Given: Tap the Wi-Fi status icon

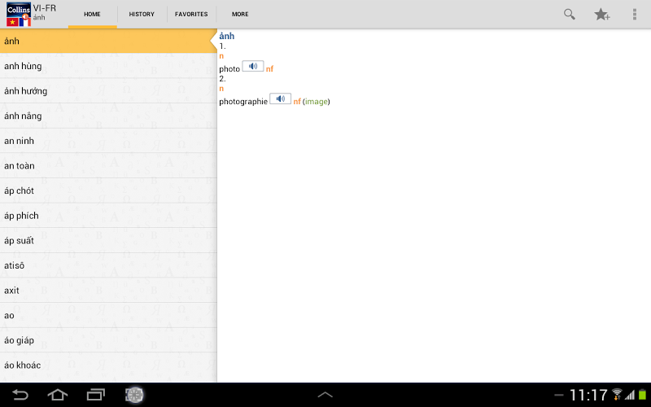Looking at the screenshot, I should (x=617, y=394).
